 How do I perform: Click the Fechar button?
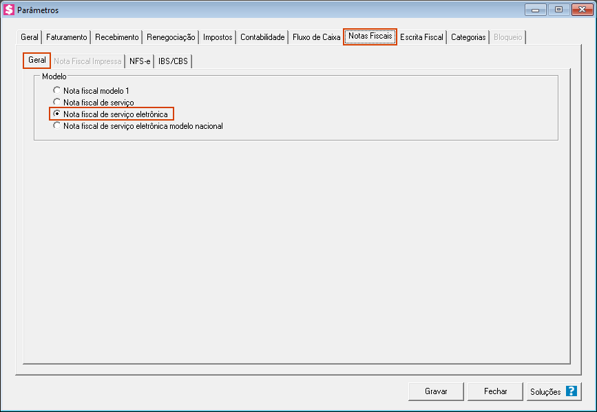495,391
